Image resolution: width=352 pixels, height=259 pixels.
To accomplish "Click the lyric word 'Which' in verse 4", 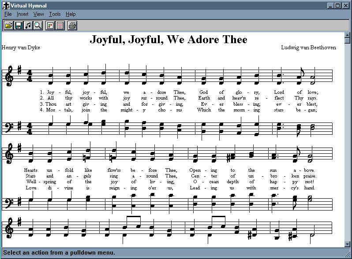I will click(x=204, y=110).
